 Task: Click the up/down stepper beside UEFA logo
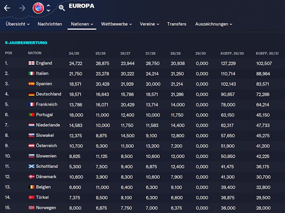point(49,8)
